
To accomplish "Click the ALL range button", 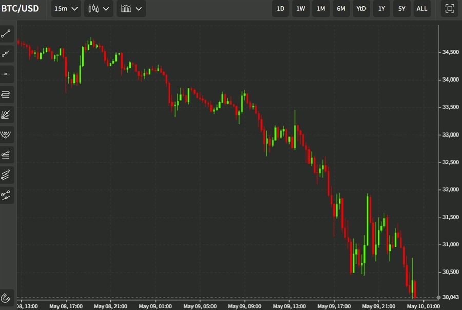I will [x=421, y=9].
